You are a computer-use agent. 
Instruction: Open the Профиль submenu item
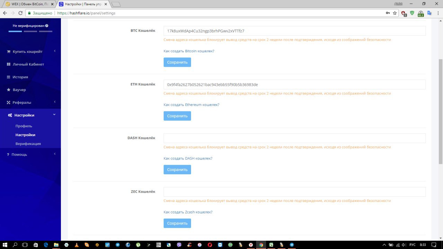point(24,126)
